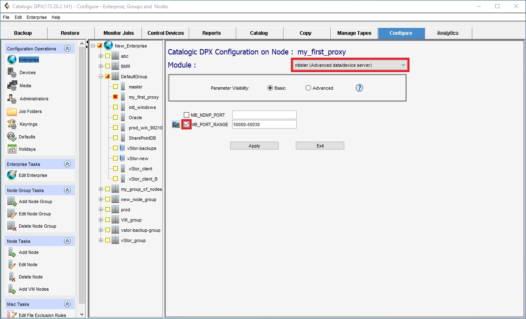Select the Advanced parameter visibility radio button
This screenshot has width=526, height=319.
click(x=308, y=88)
